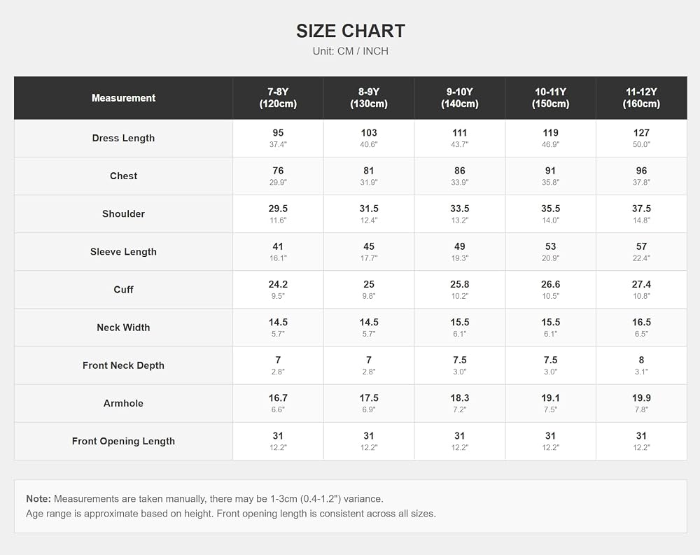Select the Front Opening Length row label
This screenshot has height=555, width=700.
point(124,441)
